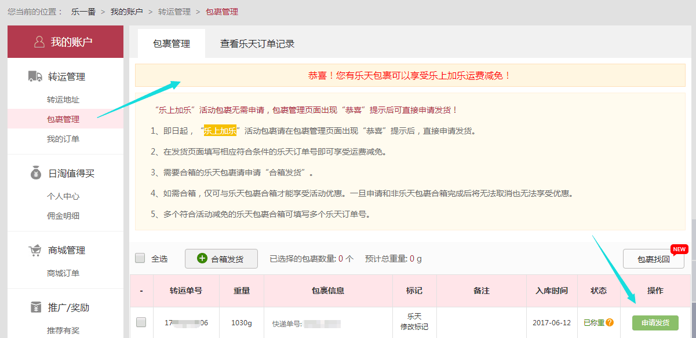This screenshot has width=696, height=338.
Task: Follow the 我的账户 breadcrumb link
Action: [126, 12]
